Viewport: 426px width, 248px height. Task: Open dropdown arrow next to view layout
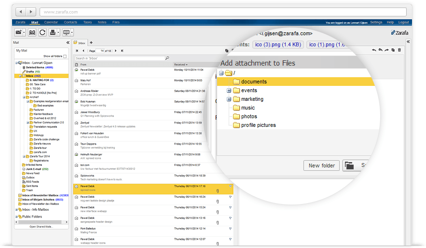click(72, 33)
